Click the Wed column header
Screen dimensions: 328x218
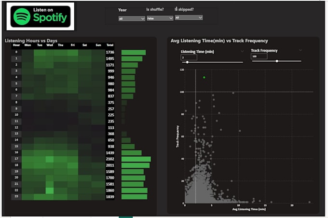tap(50, 45)
